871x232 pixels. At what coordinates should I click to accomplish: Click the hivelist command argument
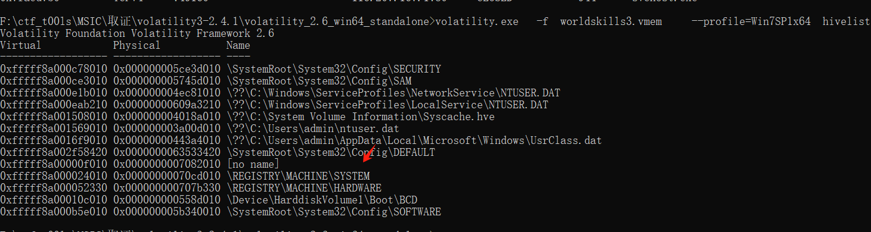(847, 21)
